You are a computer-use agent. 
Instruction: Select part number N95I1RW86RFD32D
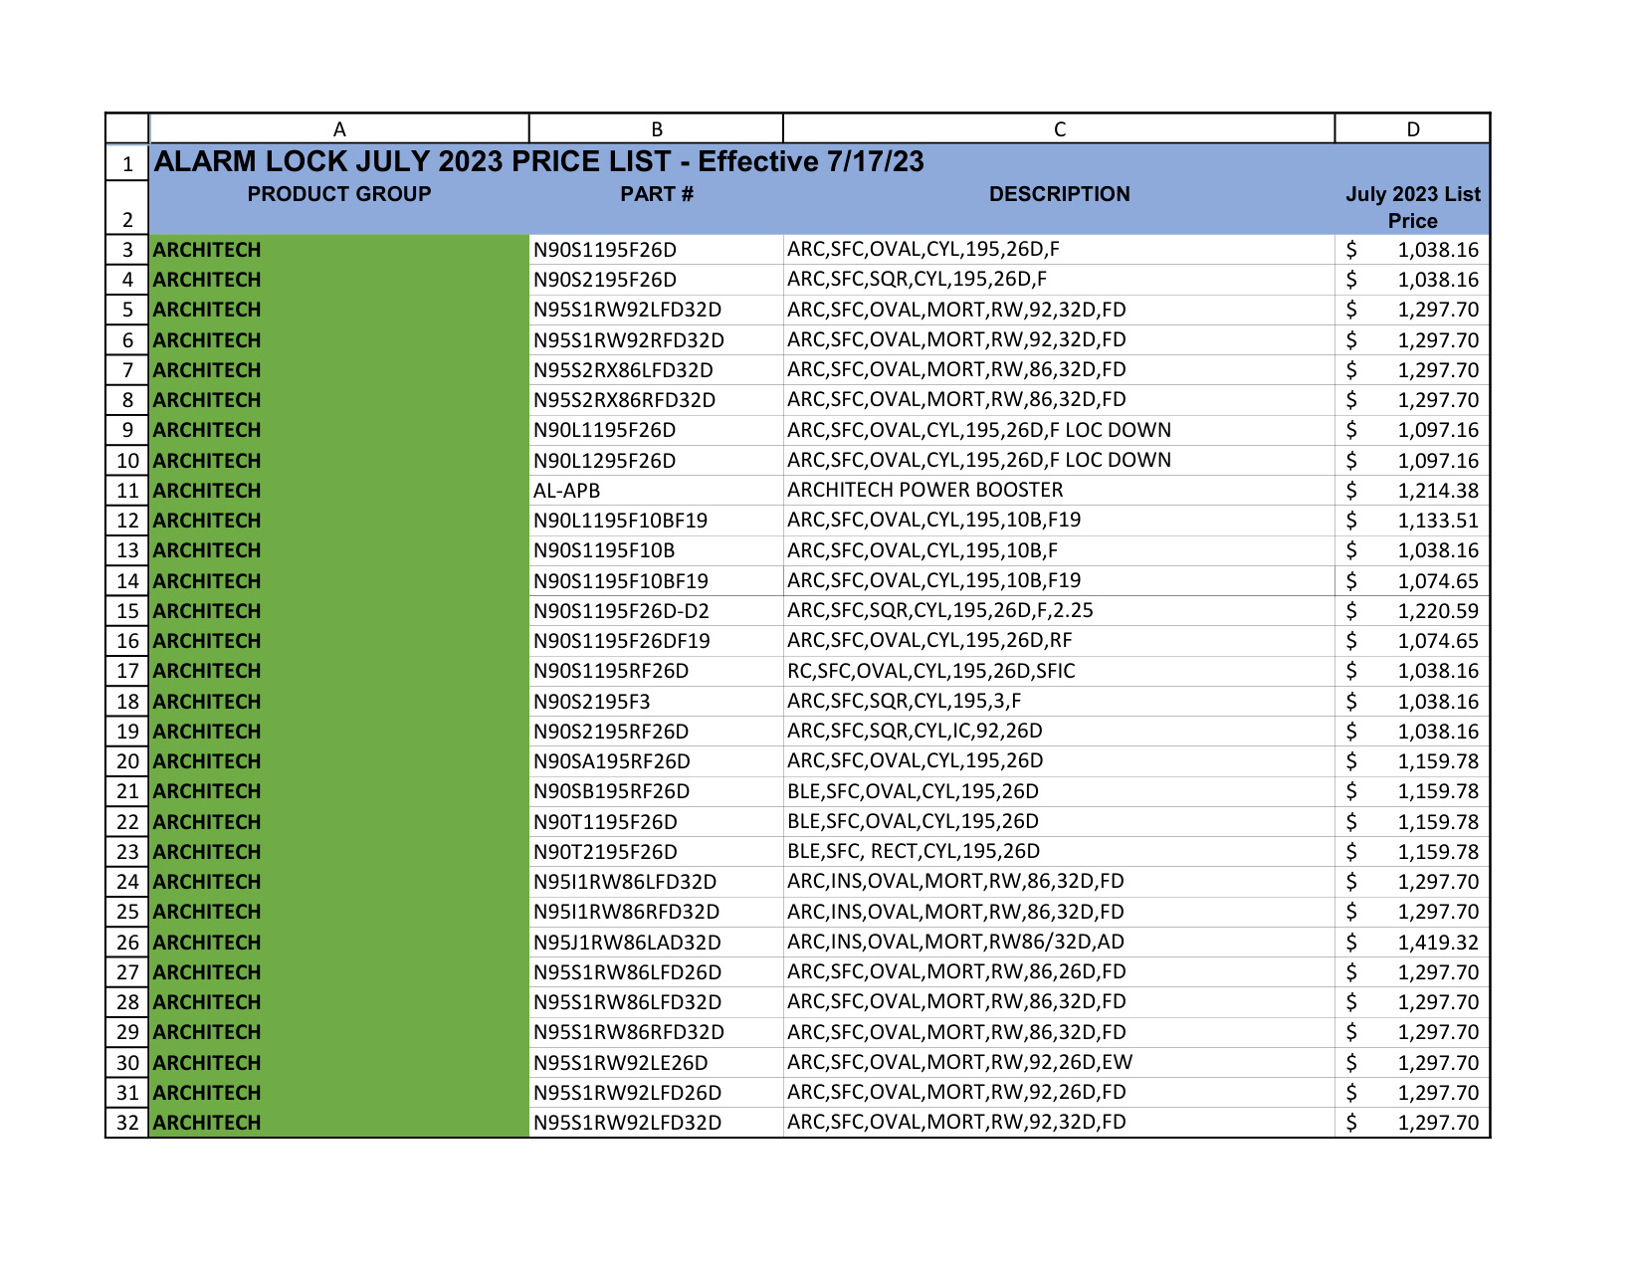[x=656, y=912]
